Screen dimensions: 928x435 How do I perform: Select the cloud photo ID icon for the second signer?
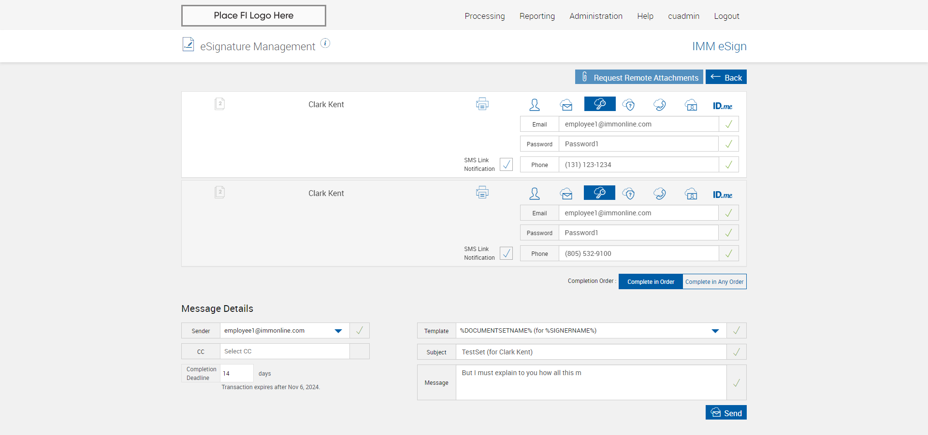[691, 194]
